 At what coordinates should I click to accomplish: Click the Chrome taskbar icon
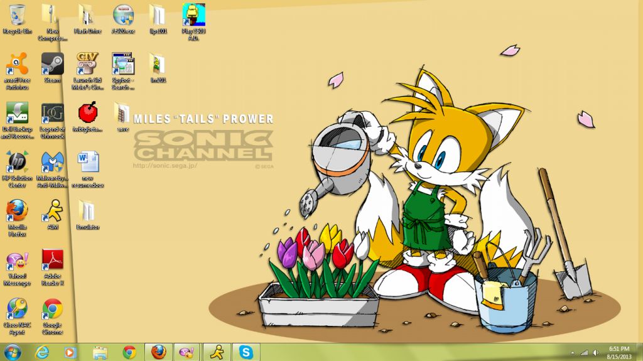(x=129, y=352)
